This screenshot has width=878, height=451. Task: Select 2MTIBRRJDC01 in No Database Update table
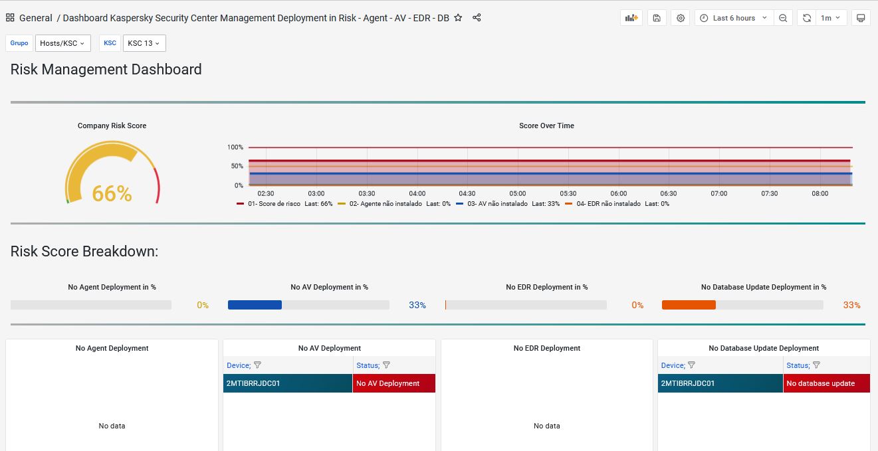(x=720, y=383)
